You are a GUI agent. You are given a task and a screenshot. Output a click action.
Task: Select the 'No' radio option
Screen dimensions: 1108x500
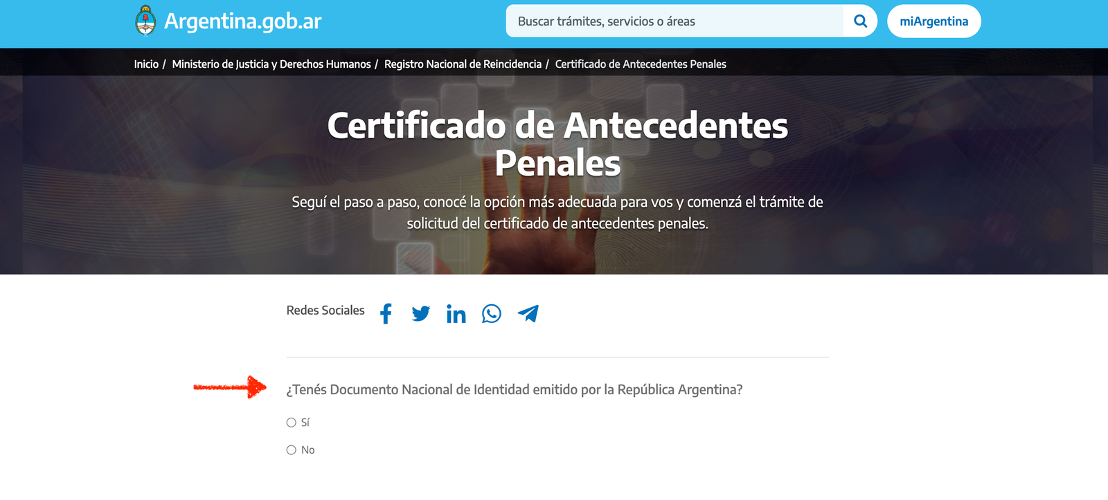(x=291, y=450)
